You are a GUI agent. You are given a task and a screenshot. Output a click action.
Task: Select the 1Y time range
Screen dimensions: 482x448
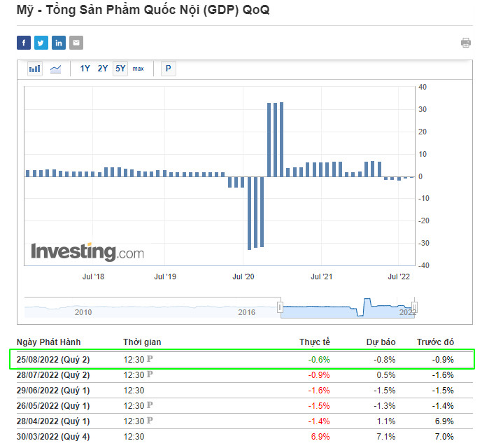point(85,69)
